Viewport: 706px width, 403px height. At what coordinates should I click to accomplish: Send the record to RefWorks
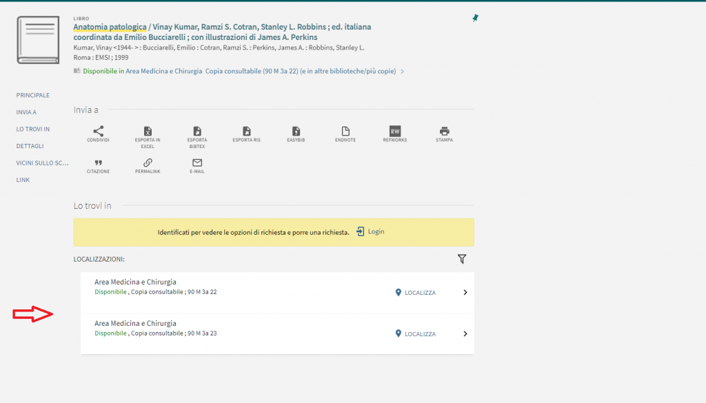395,131
